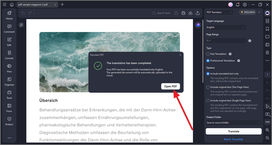Select Fast Translation radio button
The height and width of the screenshot is (145, 272).
pyautogui.click(x=208, y=54)
